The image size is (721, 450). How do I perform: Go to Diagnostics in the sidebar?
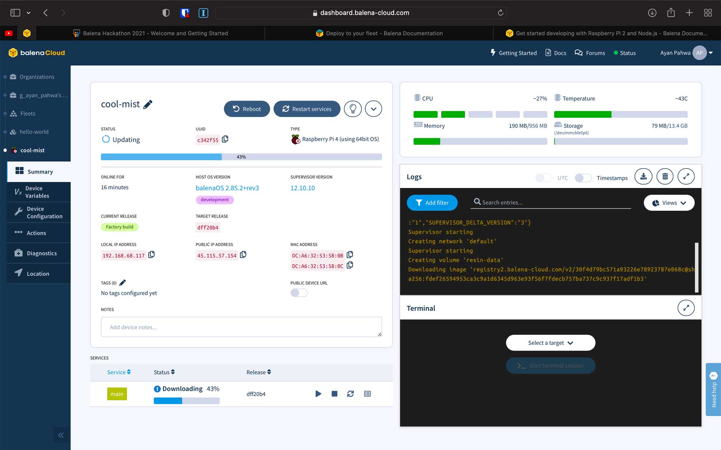tap(41, 253)
